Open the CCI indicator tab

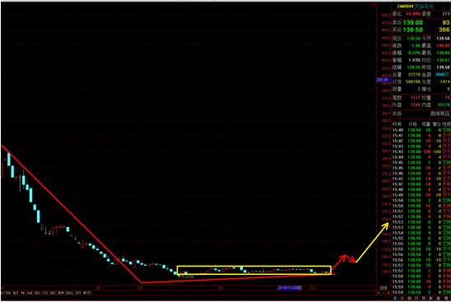click(45, 293)
